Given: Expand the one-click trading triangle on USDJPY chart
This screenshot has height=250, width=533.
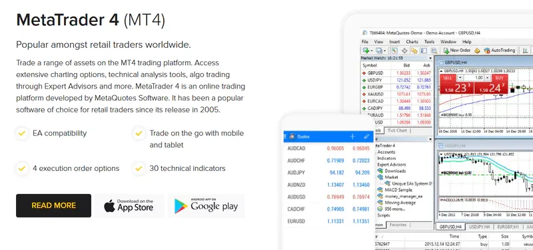Looking at the screenshot, I should click(441, 154).
